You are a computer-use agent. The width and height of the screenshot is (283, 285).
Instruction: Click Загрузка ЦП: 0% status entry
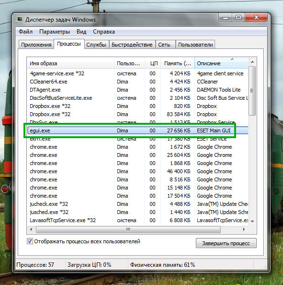(89, 265)
